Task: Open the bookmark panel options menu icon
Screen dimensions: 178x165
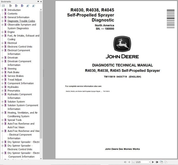Action: [x=3, y=6]
